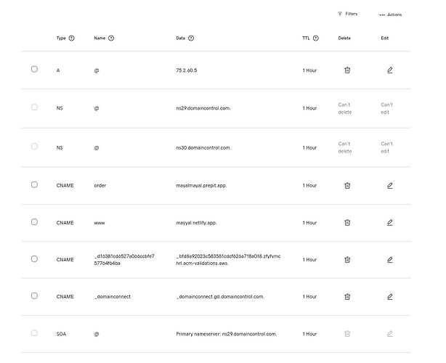Open the Actions menu
Image resolution: width=446 pixels, height=363 pixels.
tap(391, 15)
